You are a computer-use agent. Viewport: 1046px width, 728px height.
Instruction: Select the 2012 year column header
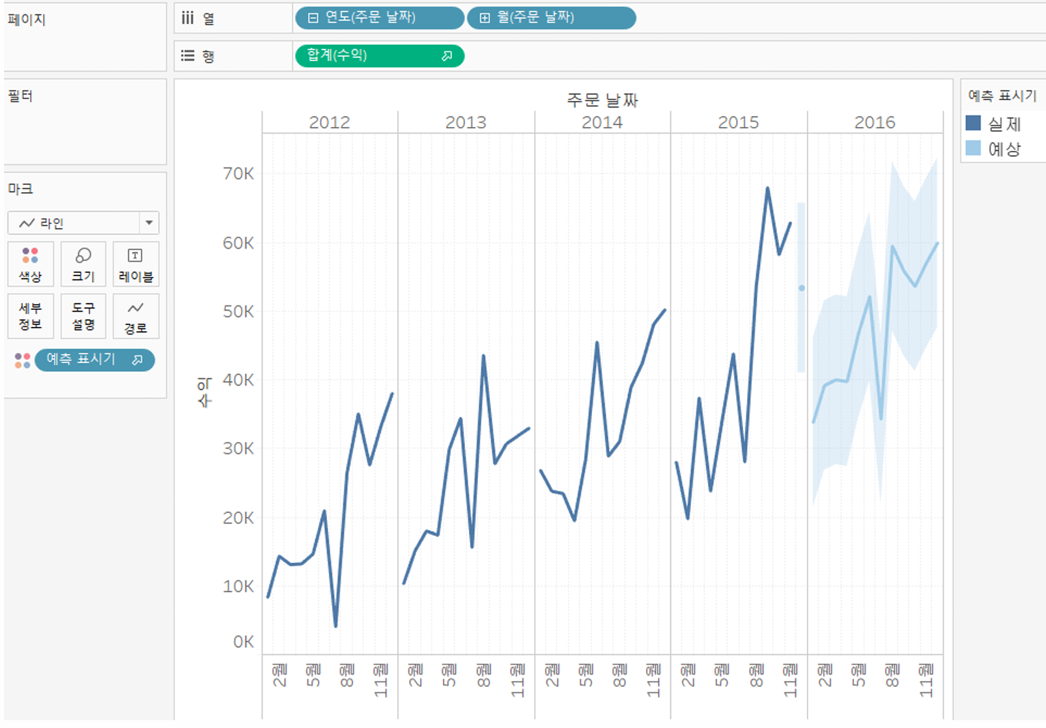tap(330, 122)
